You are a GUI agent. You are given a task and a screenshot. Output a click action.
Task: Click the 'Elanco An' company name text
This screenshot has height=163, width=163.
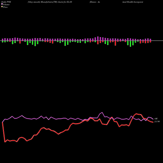click(x=95, y=2)
